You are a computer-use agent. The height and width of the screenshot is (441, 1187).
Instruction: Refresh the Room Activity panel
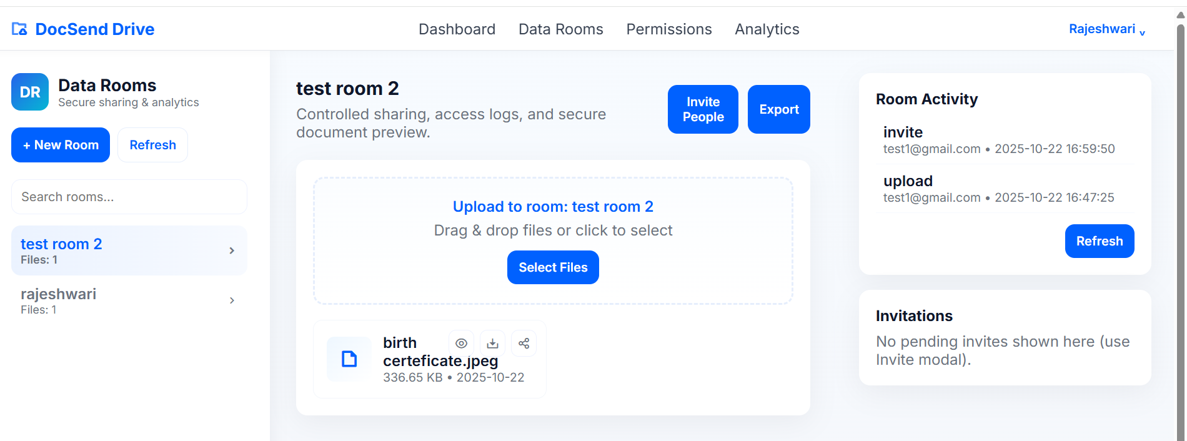[1099, 241]
